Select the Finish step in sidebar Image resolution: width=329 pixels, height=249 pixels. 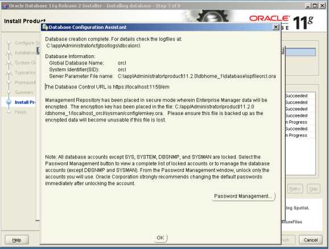(x=20, y=112)
